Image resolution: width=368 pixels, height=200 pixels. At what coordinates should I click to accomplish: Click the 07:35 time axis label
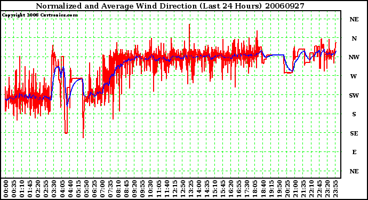click(110, 189)
